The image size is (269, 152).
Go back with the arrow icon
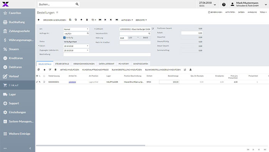[x=39, y=20]
